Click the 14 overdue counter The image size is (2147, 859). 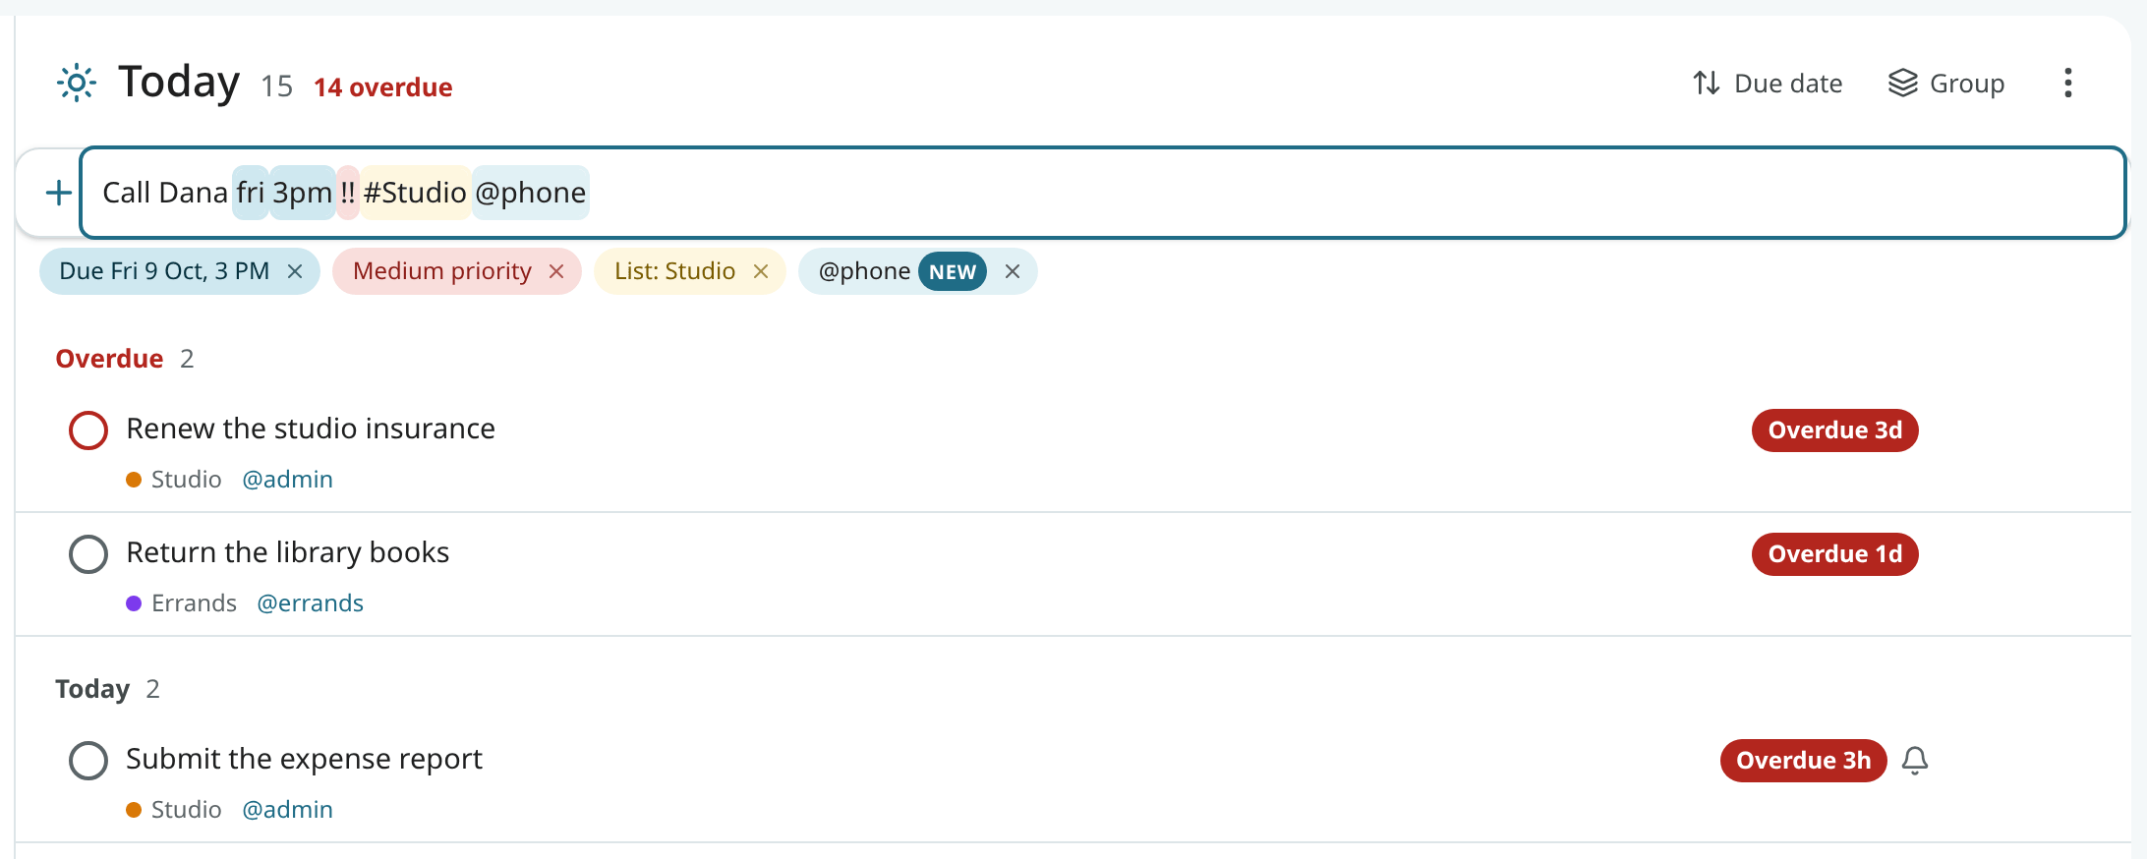point(383,87)
